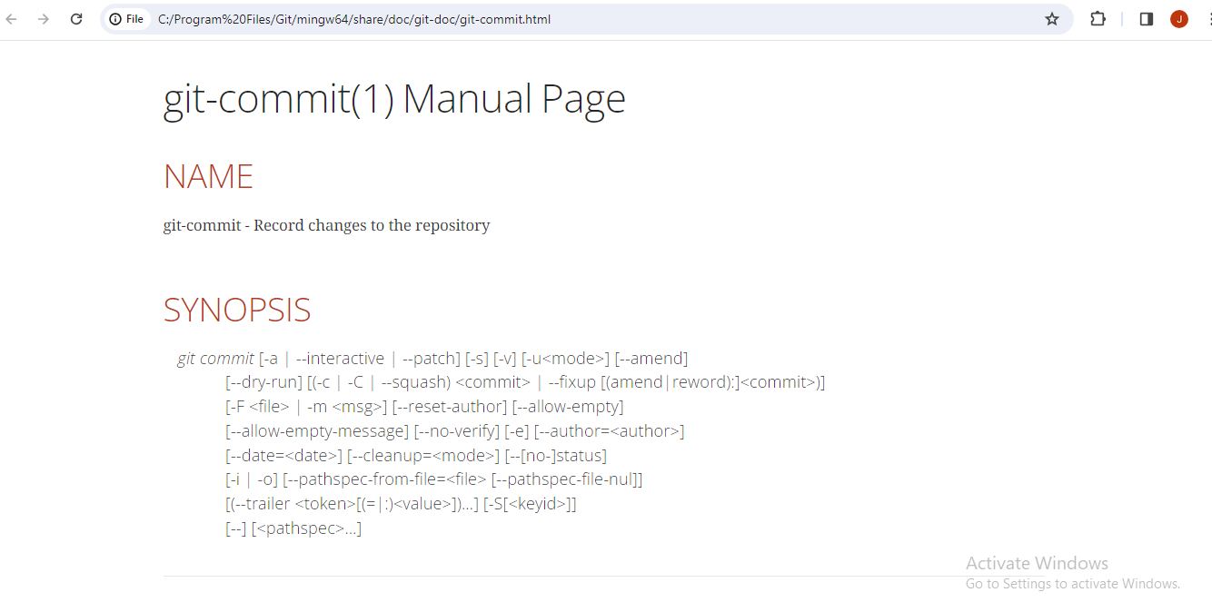
Task: Select the git-commit(1) Manual Page title
Action: tap(394, 98)
